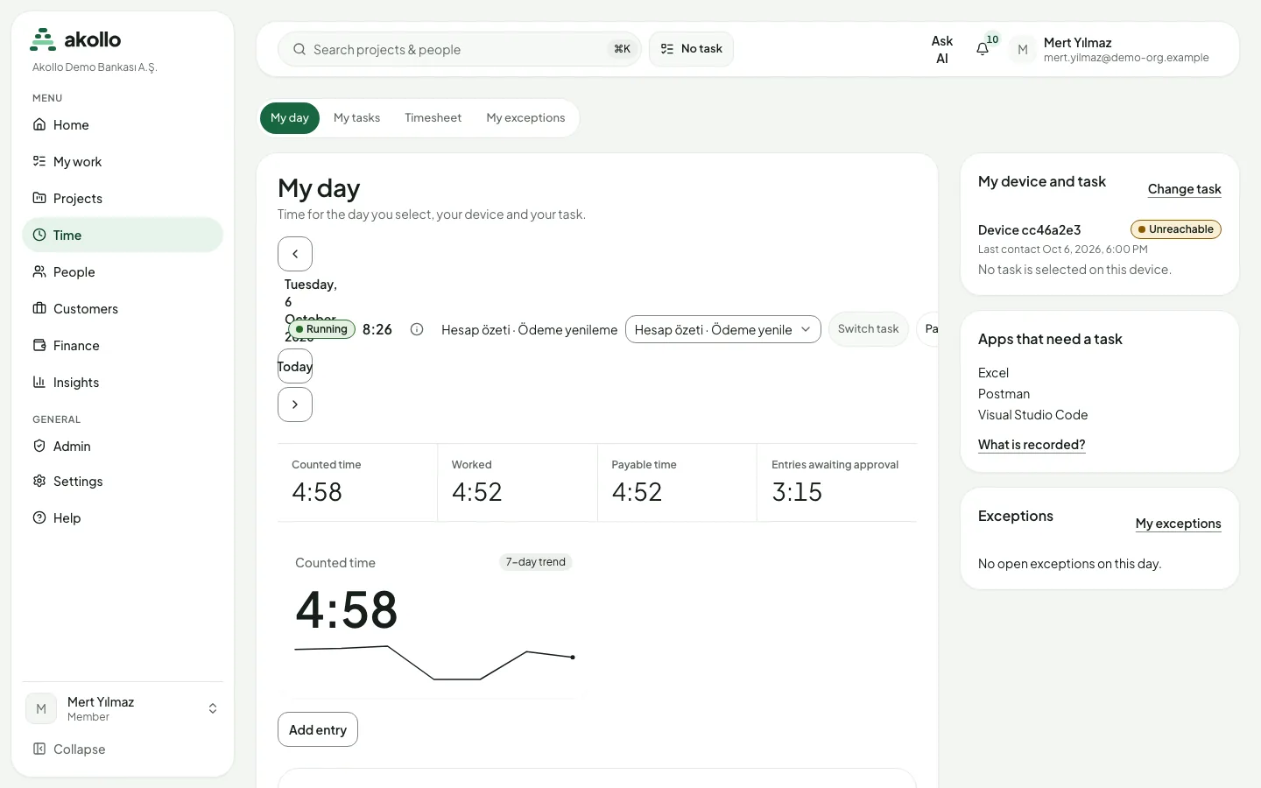Click the Mert Yılmaz avatar in the header
This screenshot has width=1261, height=788.
click(x=1023, y=50)
